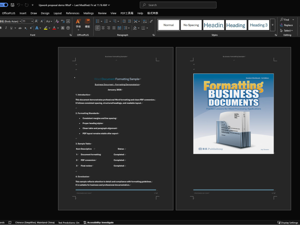Viewport: 300px width, 225px height.
Task: Apply No Spacing style
Action: coord(191,25)
